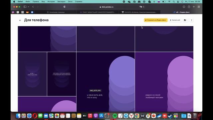Open Steam from the Dock
Screen dimensions: 213x120
170,116
